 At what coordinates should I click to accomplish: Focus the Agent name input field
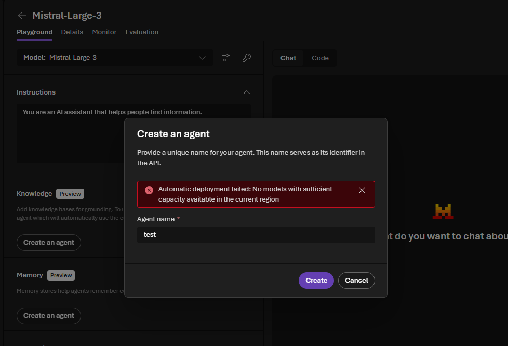tap(256, 235)
